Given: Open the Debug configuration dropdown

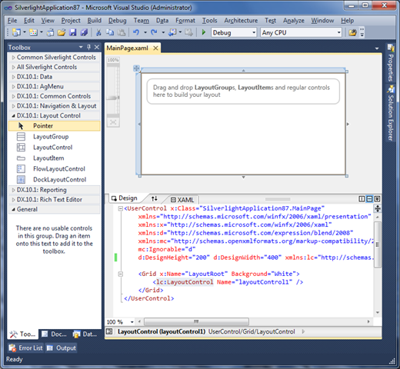Looking at the screenshot, I should 254,32.
